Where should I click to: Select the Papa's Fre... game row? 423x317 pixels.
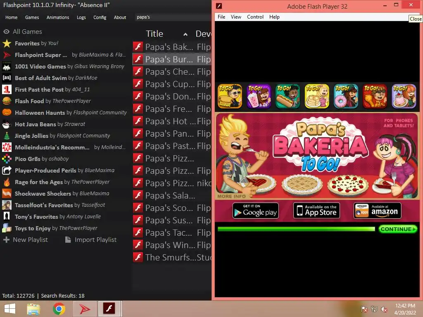[172, 109]
